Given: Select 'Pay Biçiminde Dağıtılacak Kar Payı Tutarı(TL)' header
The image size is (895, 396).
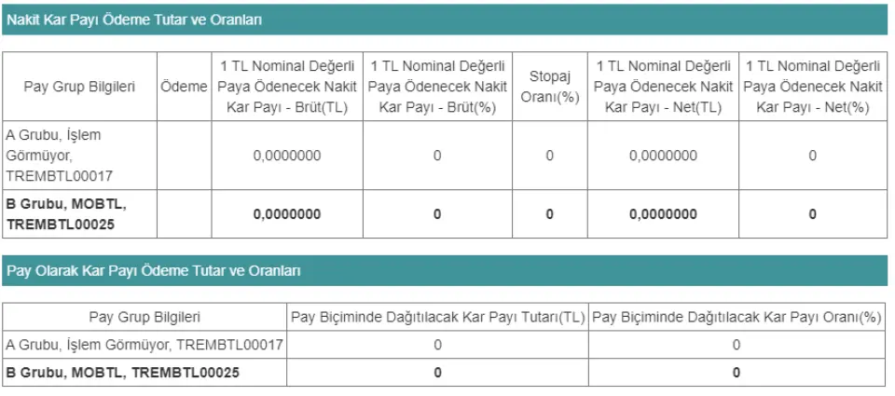Looking at the screenshot, I should coord(438,318).
